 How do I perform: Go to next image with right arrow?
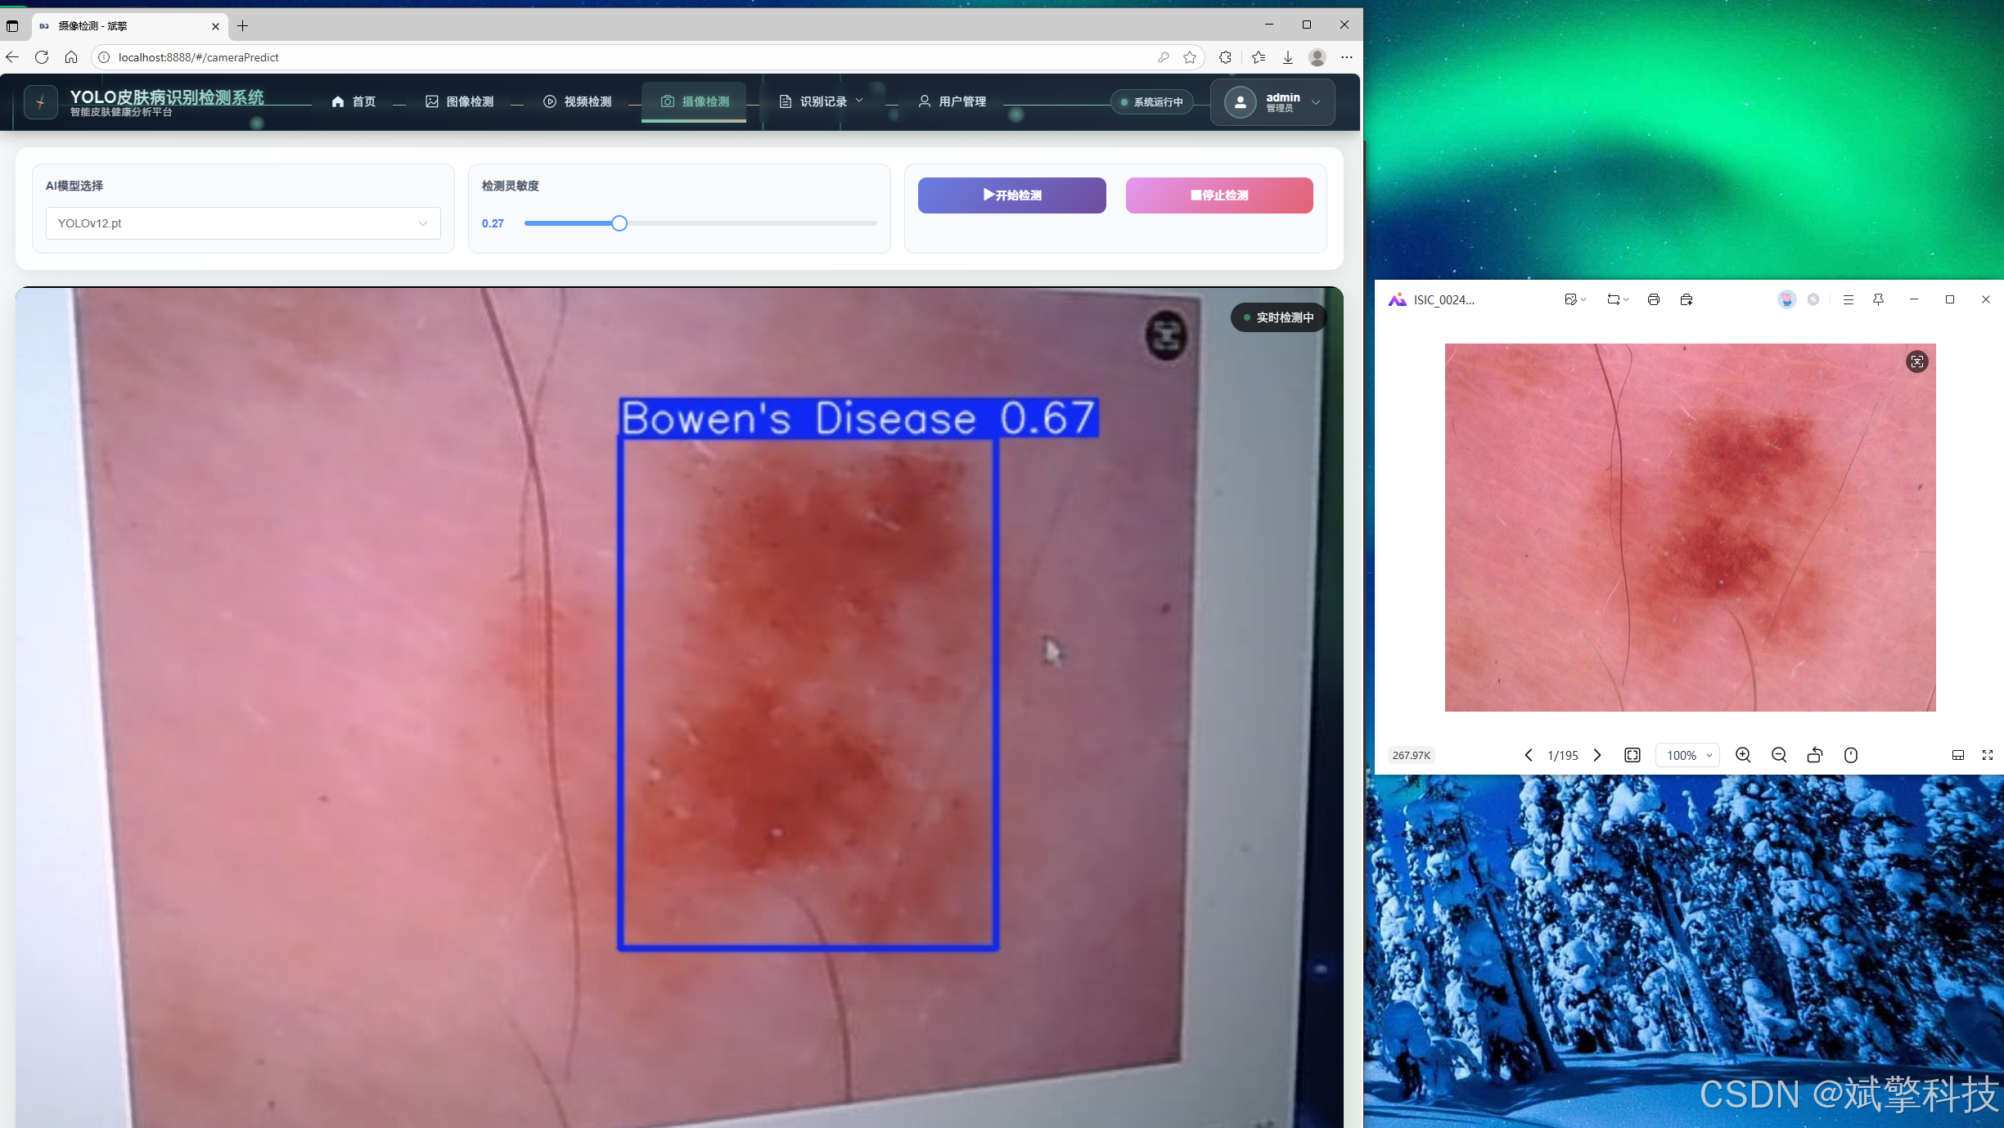[x=1597, y=755]
